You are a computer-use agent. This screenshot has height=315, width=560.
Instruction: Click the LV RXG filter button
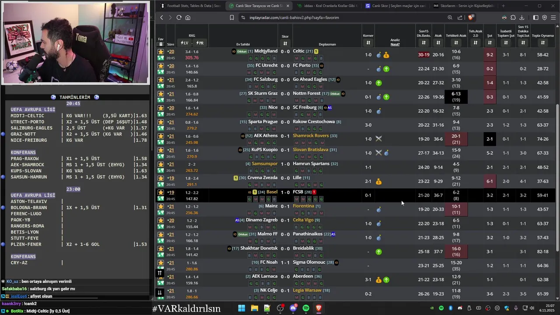pyautogui.click(x=185, y=43)
